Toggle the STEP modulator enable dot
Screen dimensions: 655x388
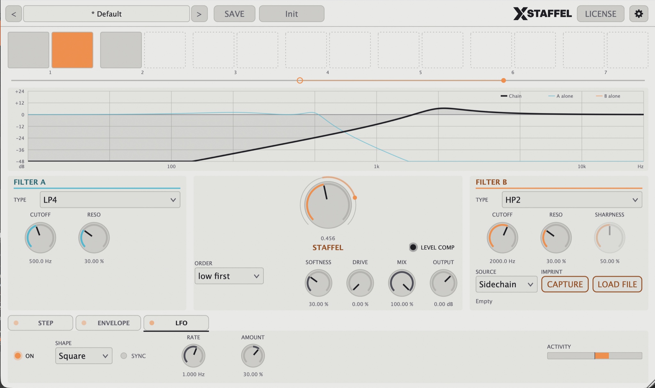point(16,323)
